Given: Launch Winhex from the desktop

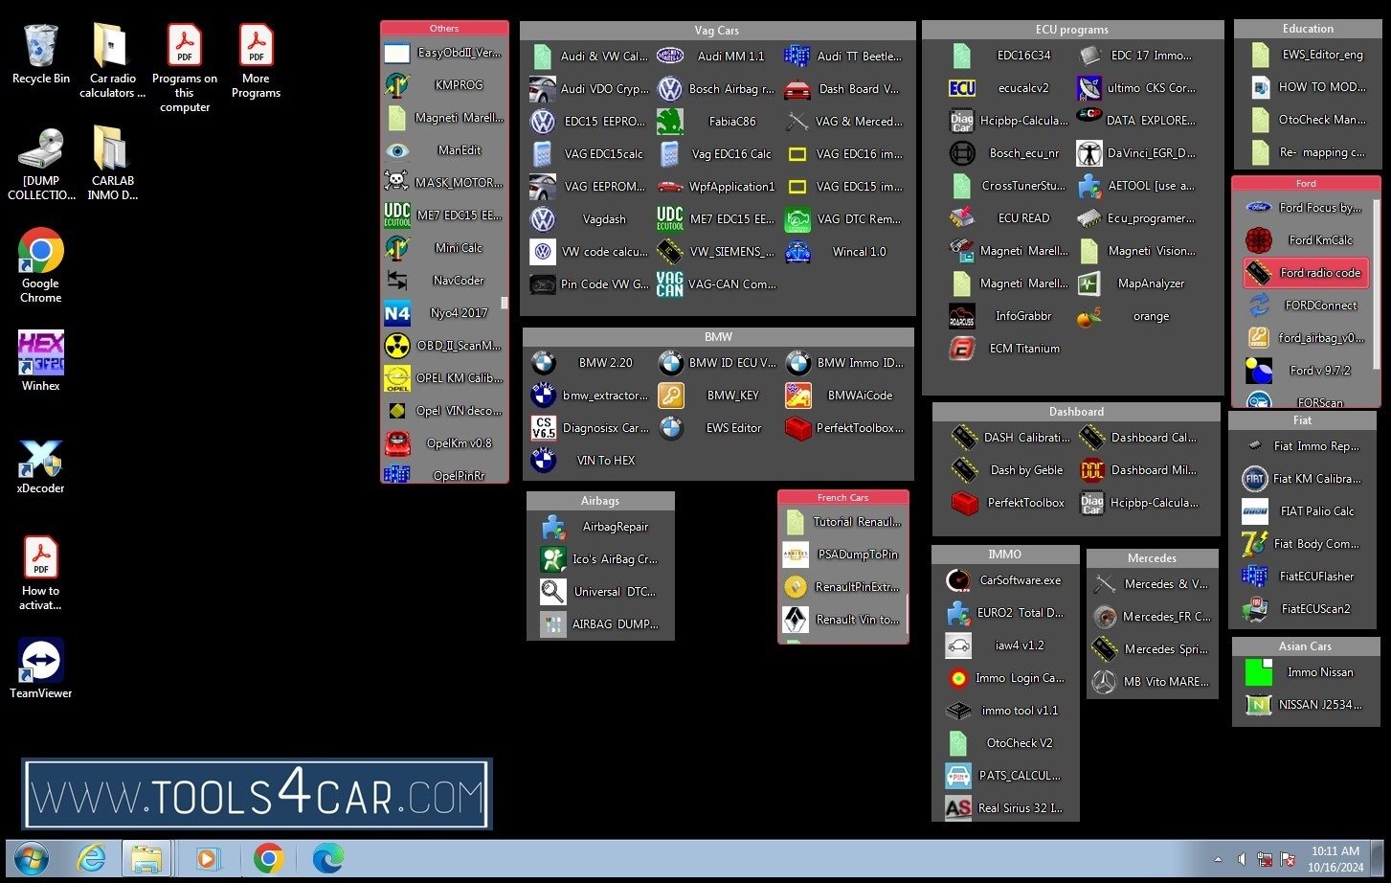Looking at the screenshot, I should point(40,361).
